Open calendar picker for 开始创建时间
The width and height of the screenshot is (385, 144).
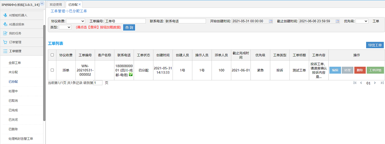pyautogui.click(x=270, y=21)
